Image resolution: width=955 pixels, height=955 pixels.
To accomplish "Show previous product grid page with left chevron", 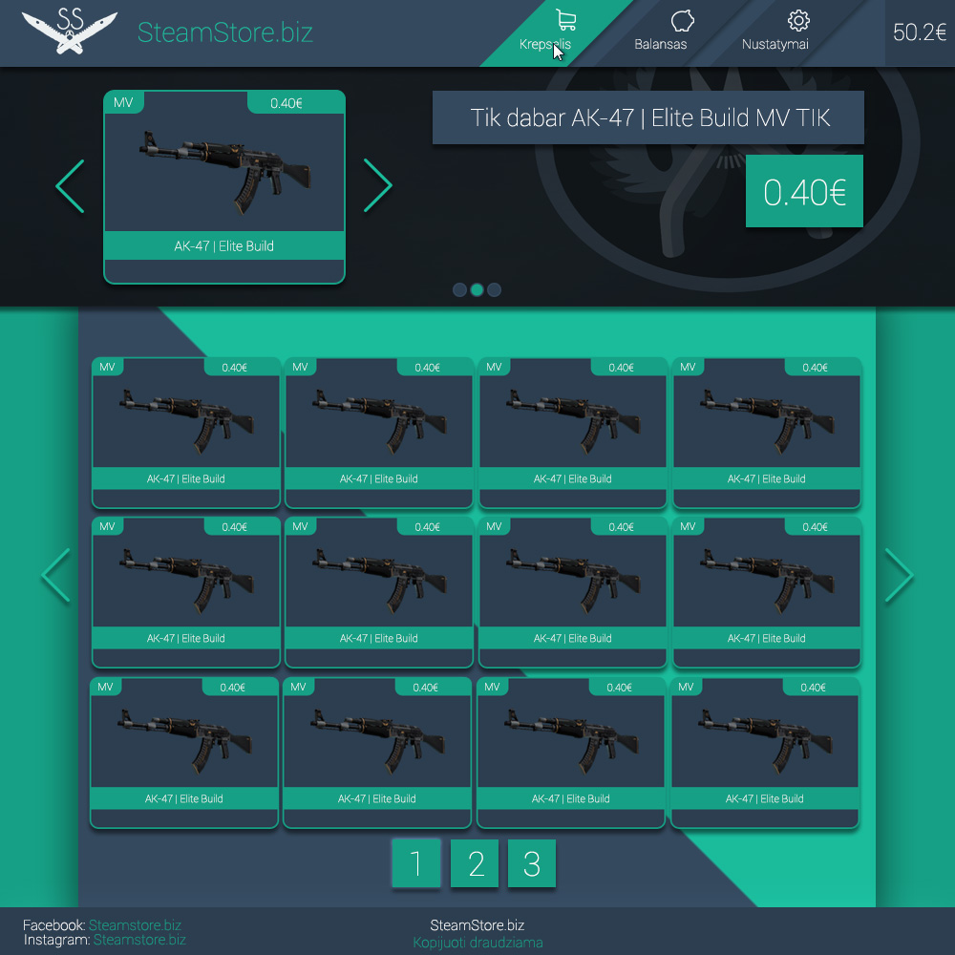I will click(x=56, y=576).
